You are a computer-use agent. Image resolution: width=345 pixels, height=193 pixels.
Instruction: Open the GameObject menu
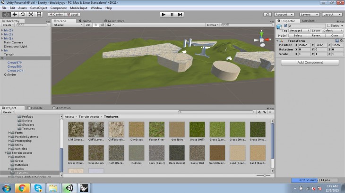pyautogui.click(x=38, y=8)
